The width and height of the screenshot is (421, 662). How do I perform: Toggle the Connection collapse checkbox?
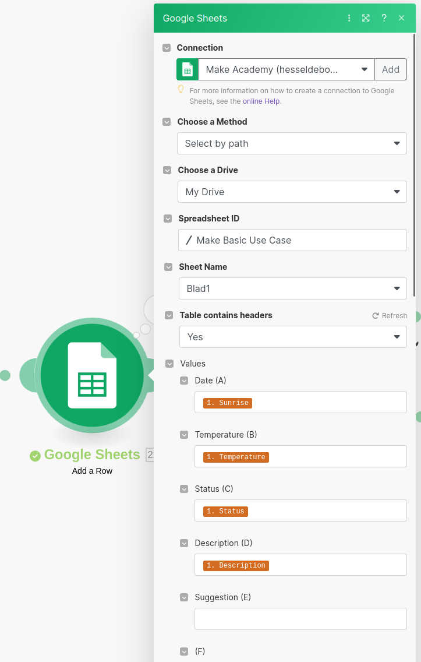coord(167,48)
